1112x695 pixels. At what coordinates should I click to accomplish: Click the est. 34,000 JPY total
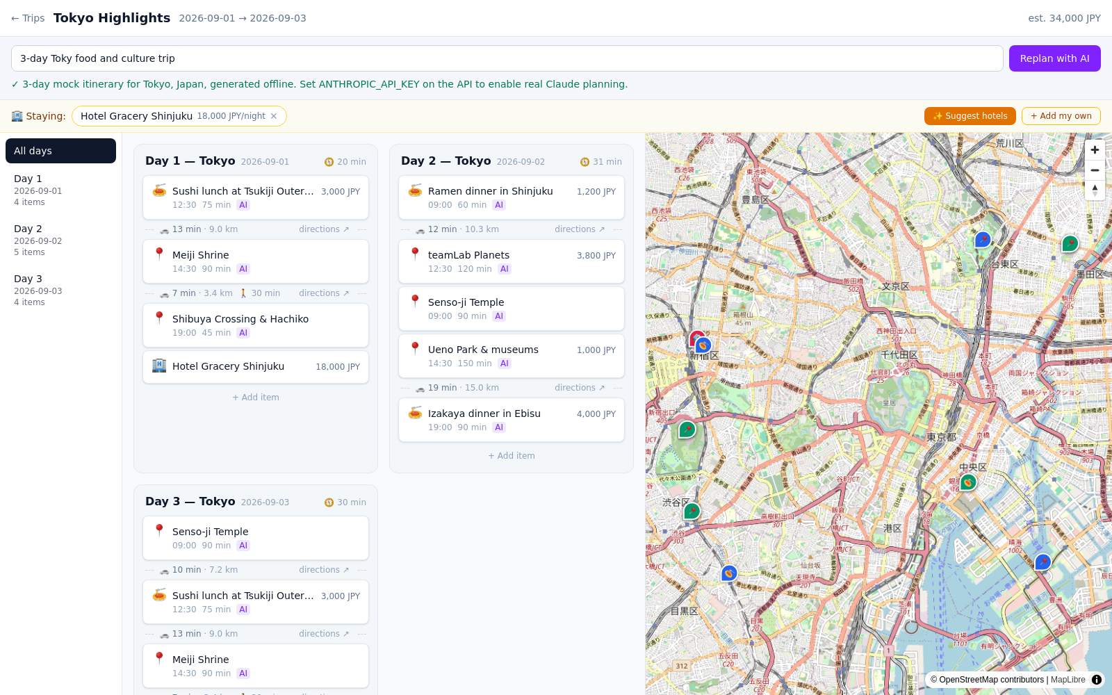coord(1064,18)
